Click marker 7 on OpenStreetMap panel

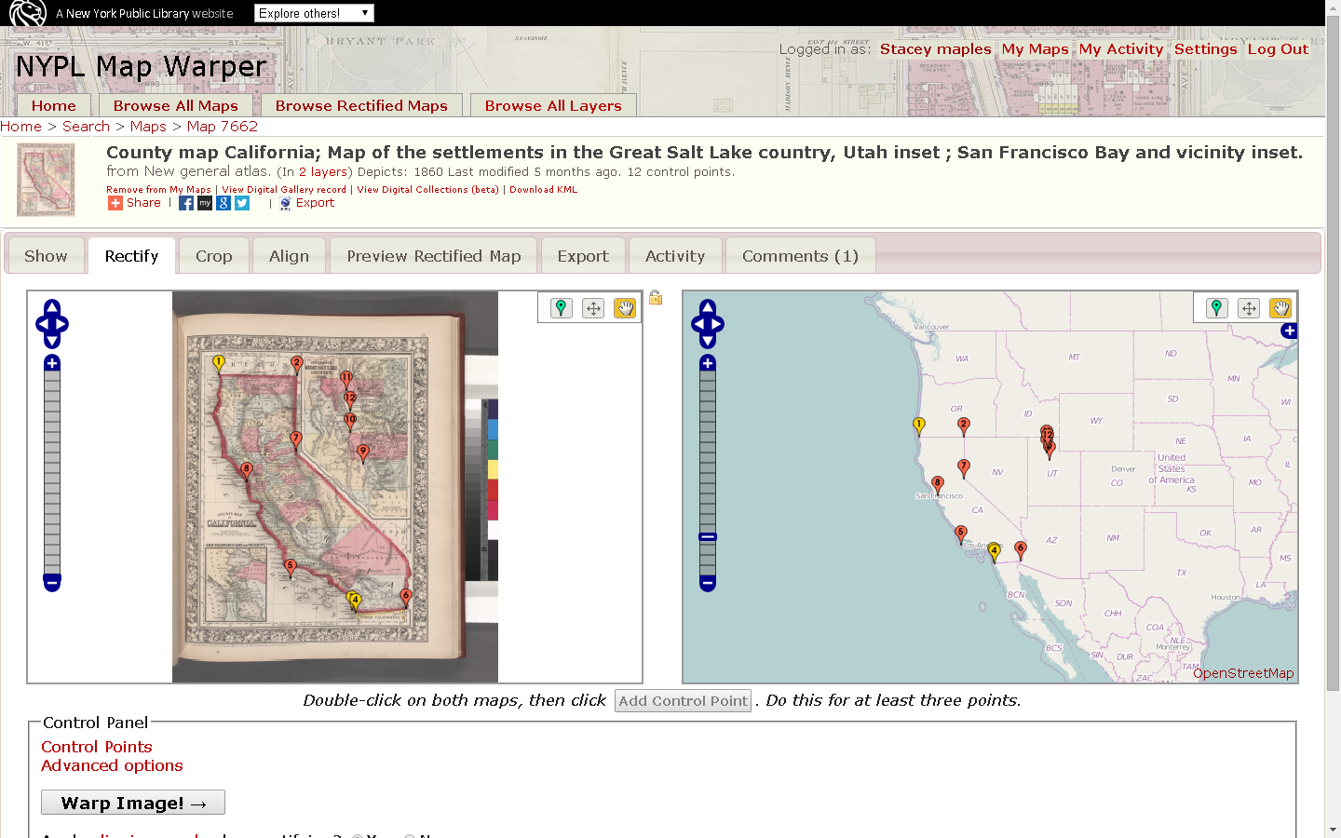point(964,467)
